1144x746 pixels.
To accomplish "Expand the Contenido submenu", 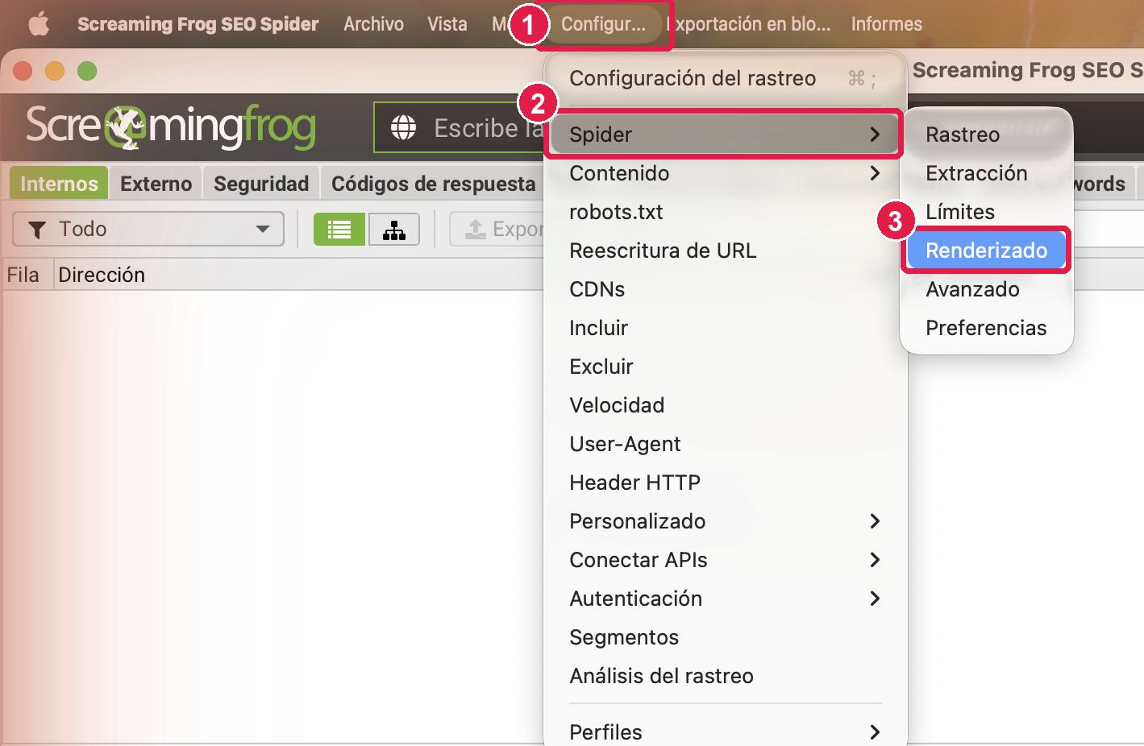I will (725, 173).
